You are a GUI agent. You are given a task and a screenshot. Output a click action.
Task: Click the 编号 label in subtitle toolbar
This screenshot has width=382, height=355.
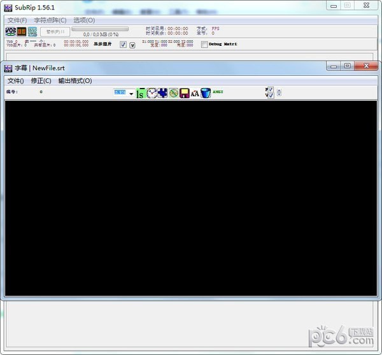pyautogui.click(x=12, y=92)
